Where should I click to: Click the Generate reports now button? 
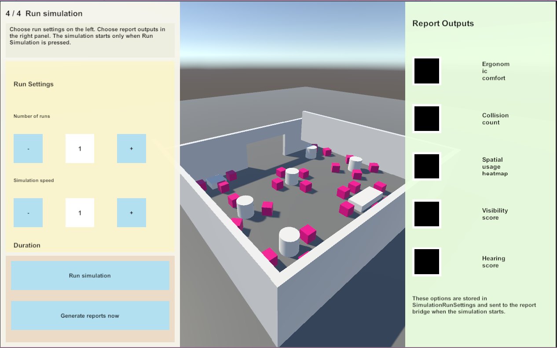pos(90,315)
